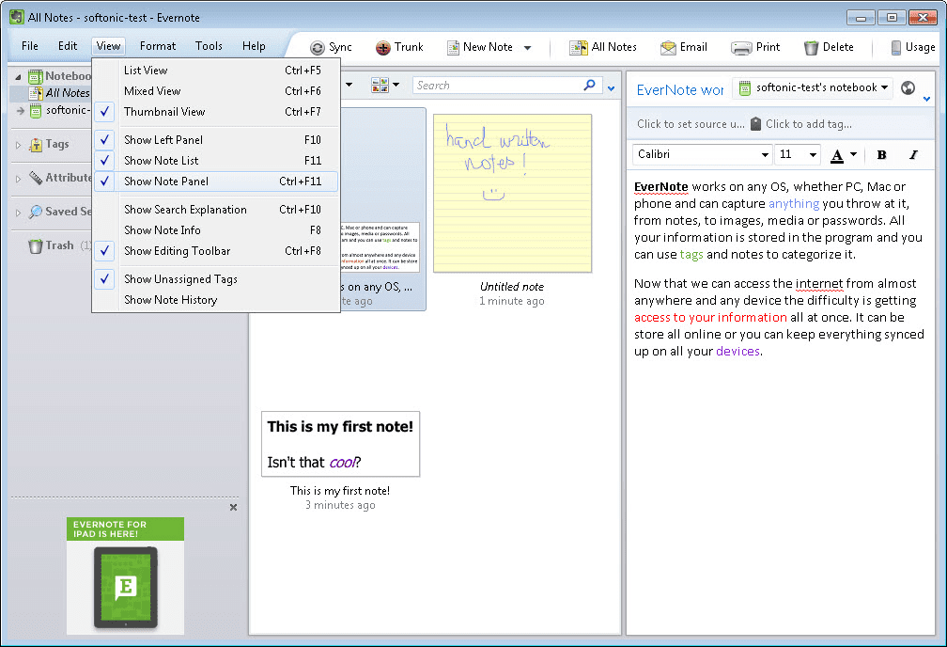Open the Edit menu

[x=67, y=46]
